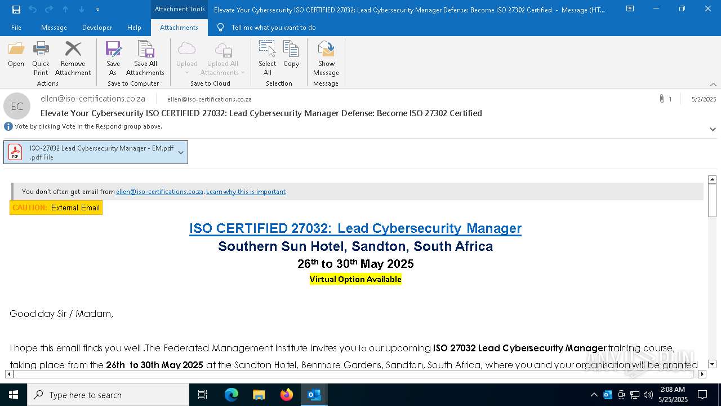Click the Virtual Option Available text

[355, 279]
